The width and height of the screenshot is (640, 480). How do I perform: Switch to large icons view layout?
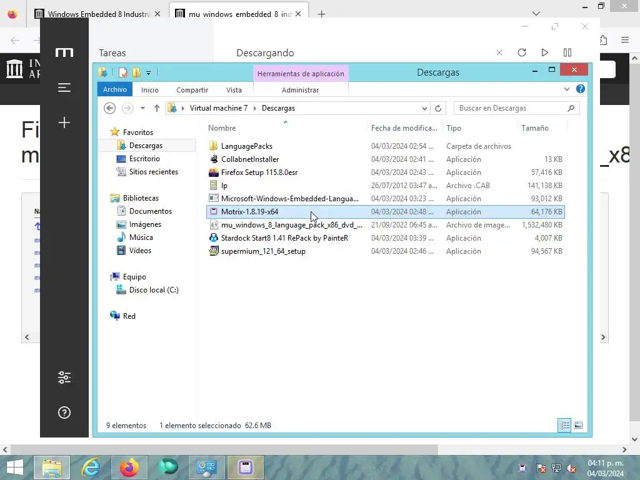(x=578, y=425)
